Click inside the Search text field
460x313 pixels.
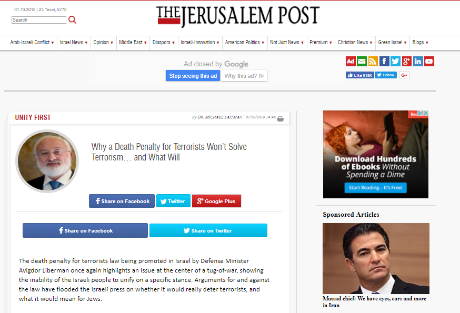coord(39,20)
